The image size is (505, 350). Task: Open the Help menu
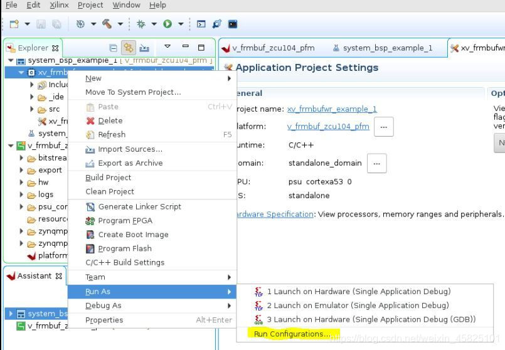click(157, 5)
